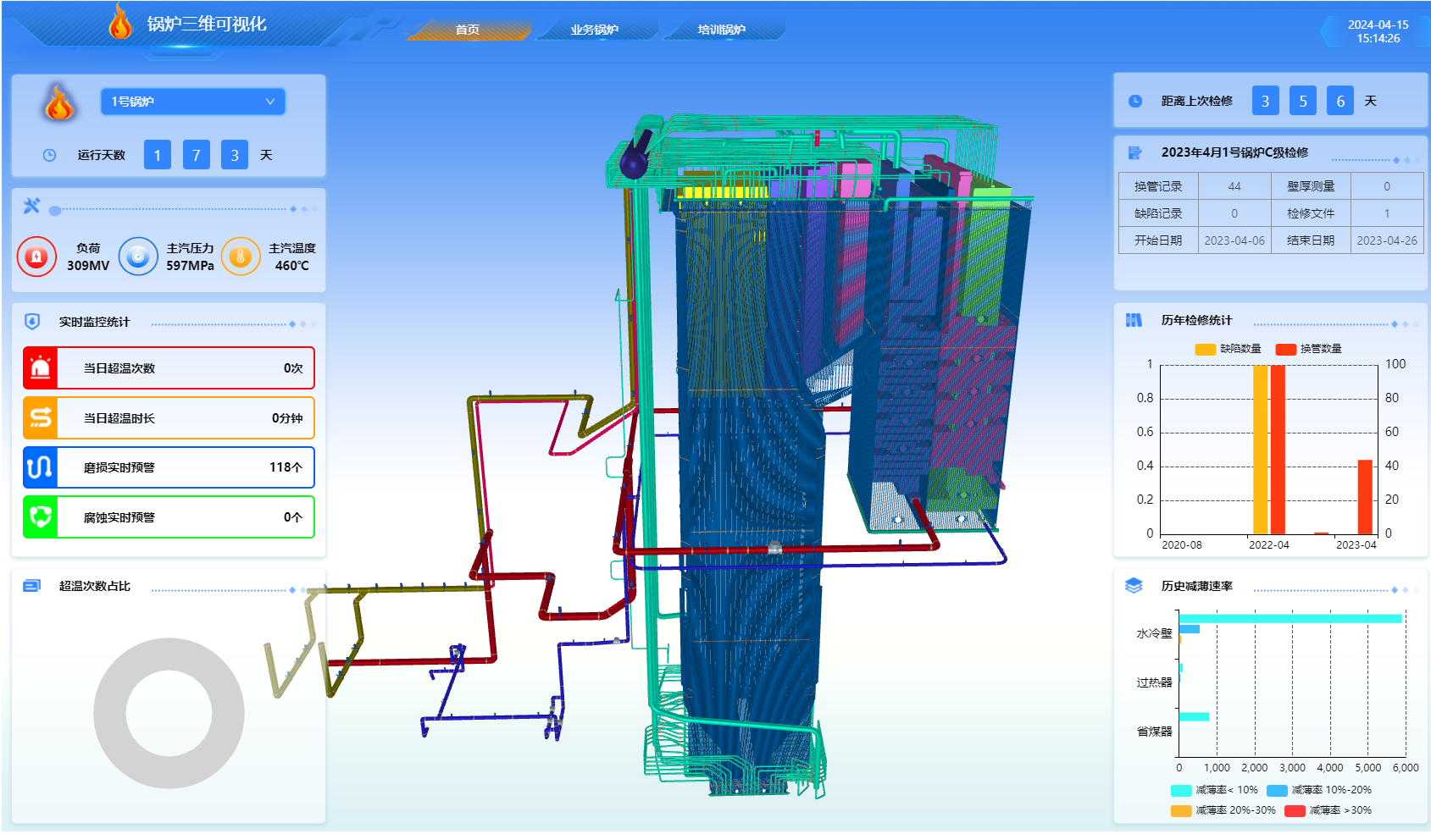Image resolution: width=1431 pixels, height=834 pixels.
Task: Click the dropdown chevron arrow of 1号锅炉
Action: tap(270, 102)
